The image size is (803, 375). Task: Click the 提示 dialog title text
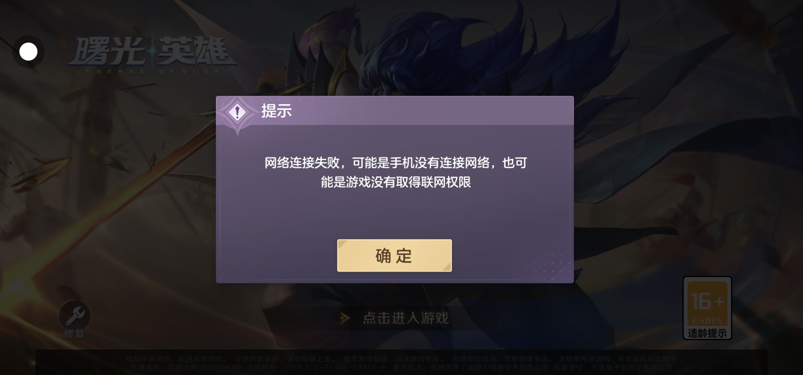click(276, 111)
